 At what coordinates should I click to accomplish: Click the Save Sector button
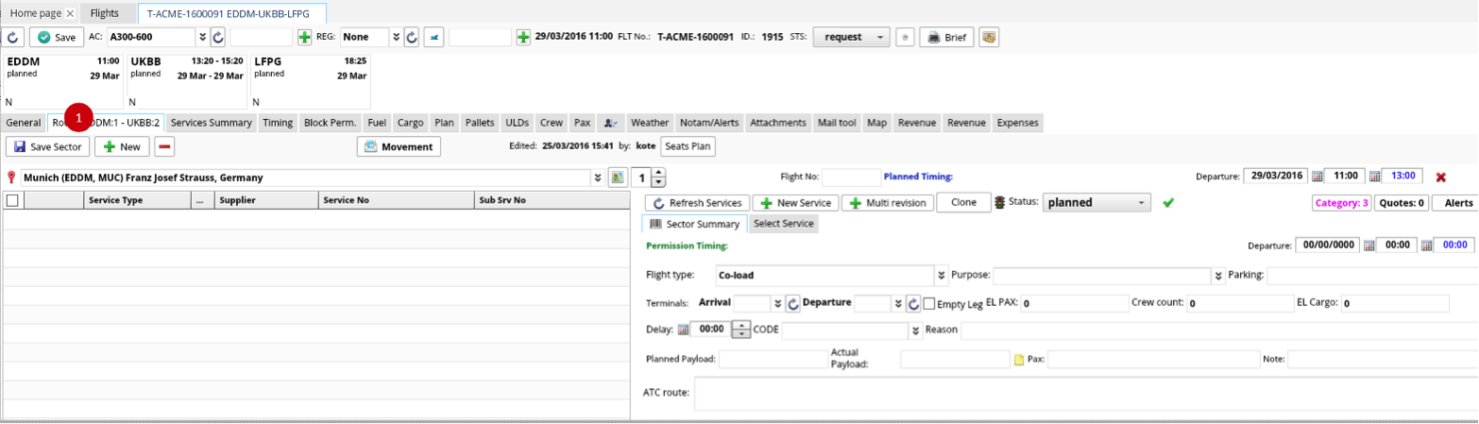(49, 147)
